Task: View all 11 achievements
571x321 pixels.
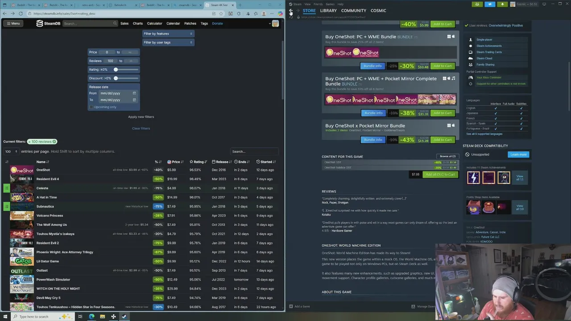Action: tap(520, 177)
